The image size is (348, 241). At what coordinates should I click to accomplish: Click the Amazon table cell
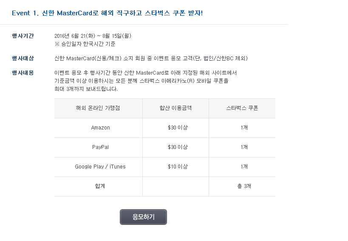tap(100, 128)
